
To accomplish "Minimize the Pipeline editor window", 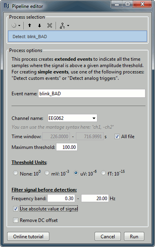I will point(117,4).
